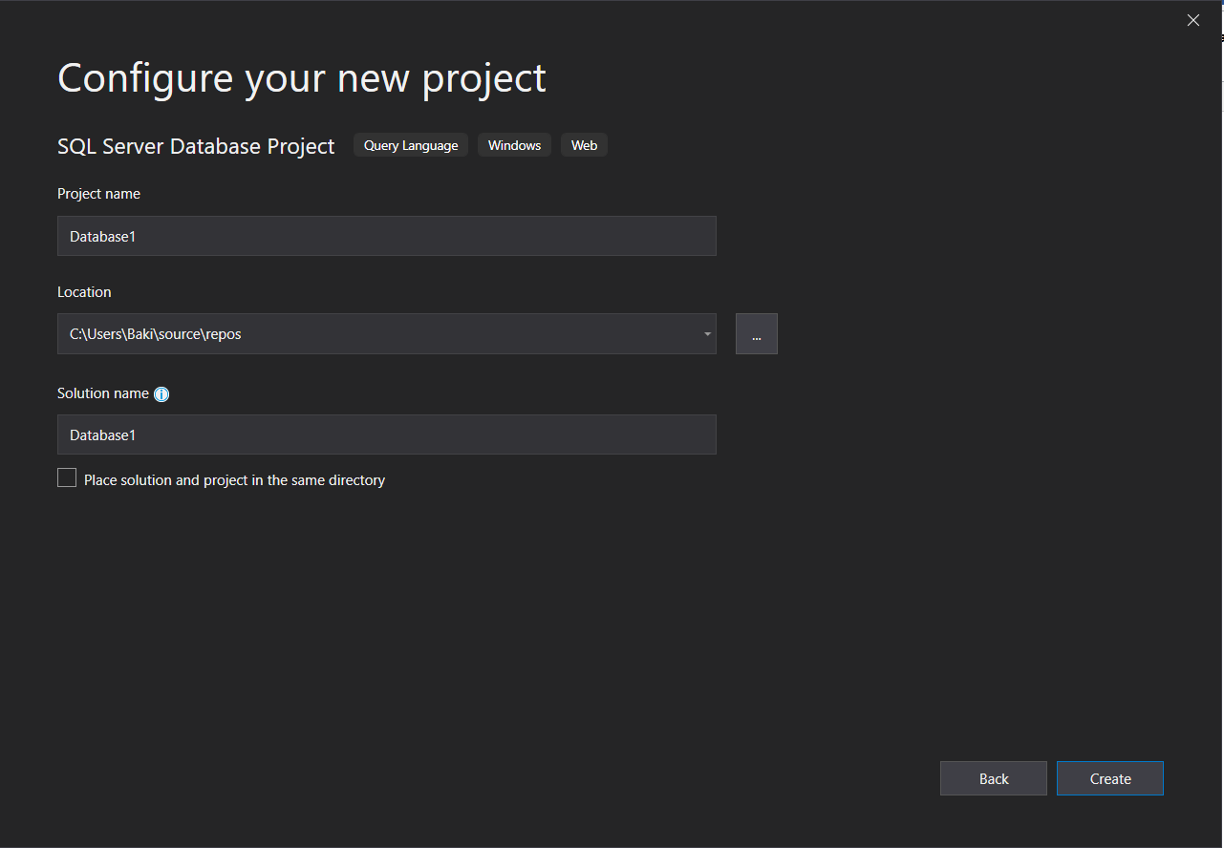Click the Project name label
1224x848 pixels.
98,194
